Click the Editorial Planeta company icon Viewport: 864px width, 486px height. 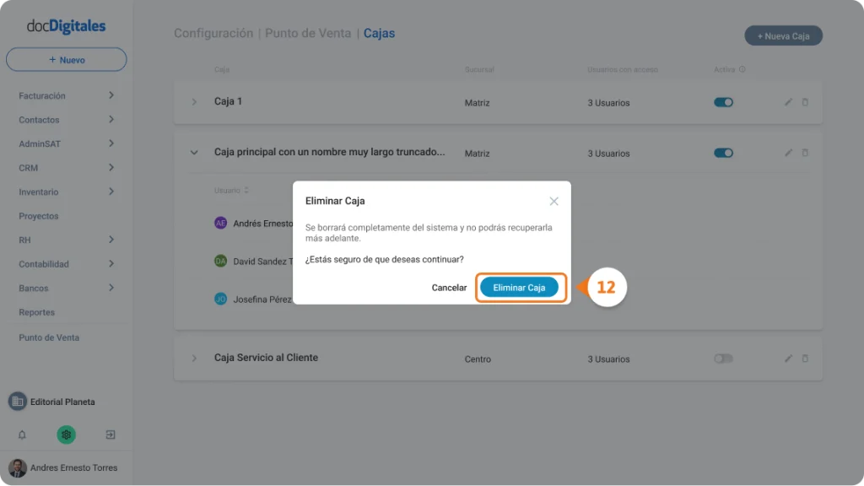click(x=18, y=401)
